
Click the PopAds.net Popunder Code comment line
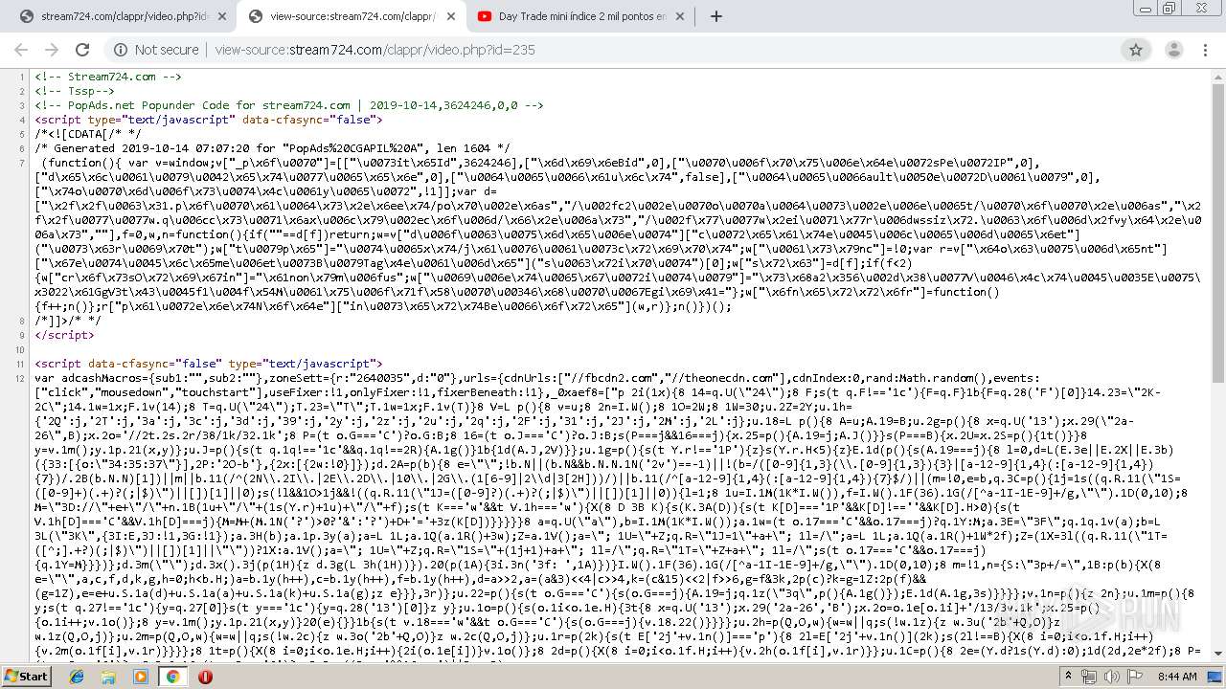(x=289, y=105)
